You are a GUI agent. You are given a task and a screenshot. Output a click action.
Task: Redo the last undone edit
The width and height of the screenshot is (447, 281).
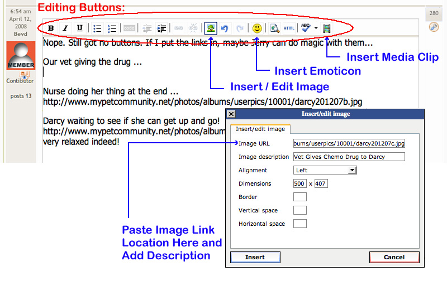[x=240, y=28]
